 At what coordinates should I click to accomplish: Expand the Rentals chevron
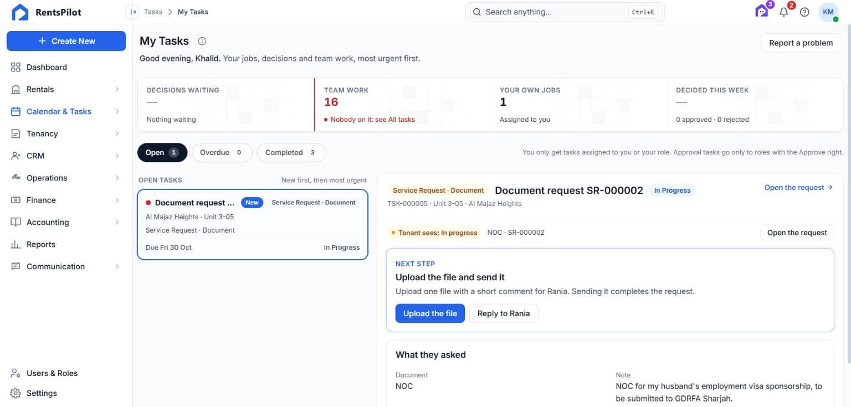117,89
